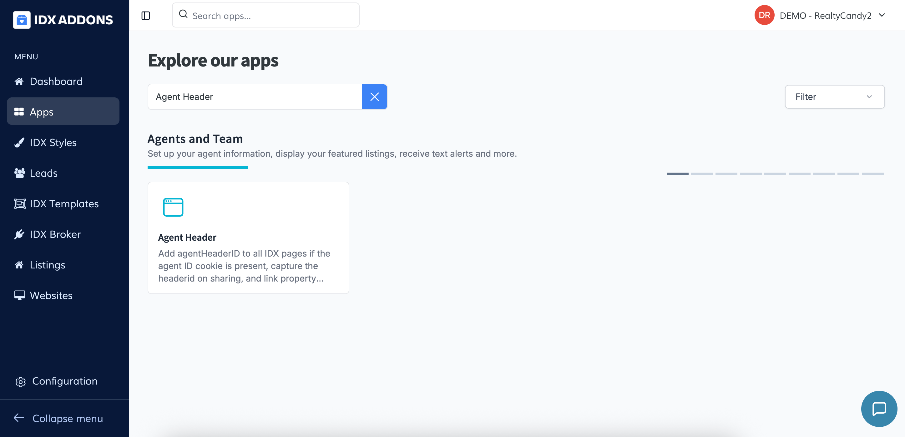Click the Agent Header app window icon
This screenshot has width=905, height=437.
point(173,207)
